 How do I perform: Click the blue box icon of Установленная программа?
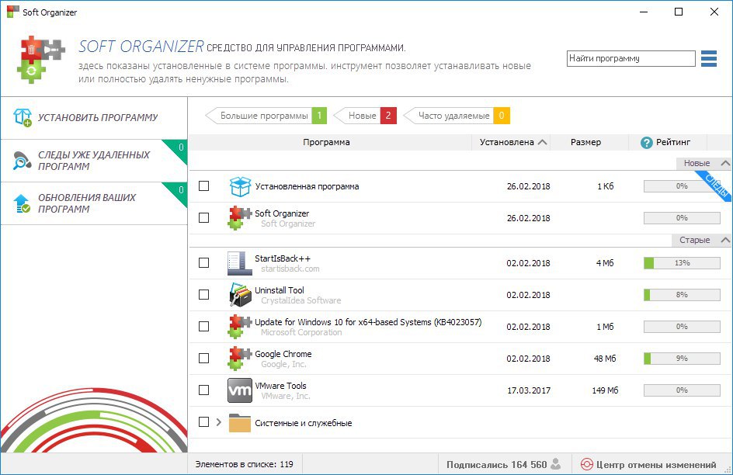click(x=240, y=186)
